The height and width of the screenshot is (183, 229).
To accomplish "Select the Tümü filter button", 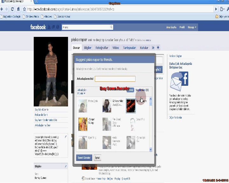I will point(130,90).
